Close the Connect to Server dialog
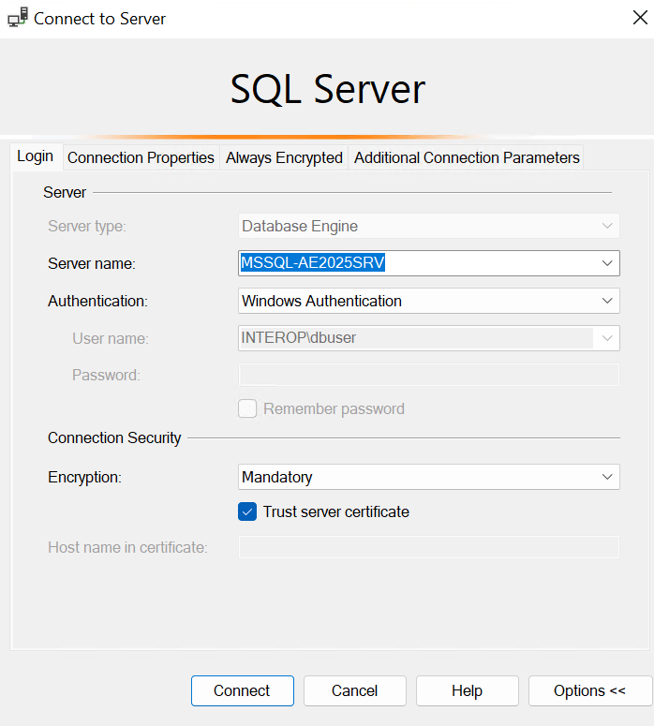 point(640,18)
